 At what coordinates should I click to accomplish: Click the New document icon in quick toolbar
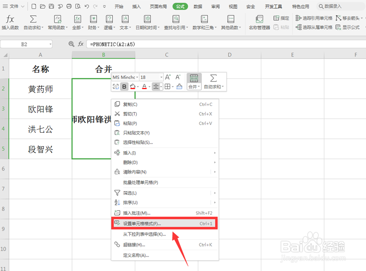click(x=34, y=6)
